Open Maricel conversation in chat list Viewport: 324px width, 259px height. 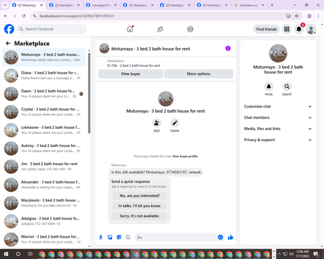tap(43, 240)
